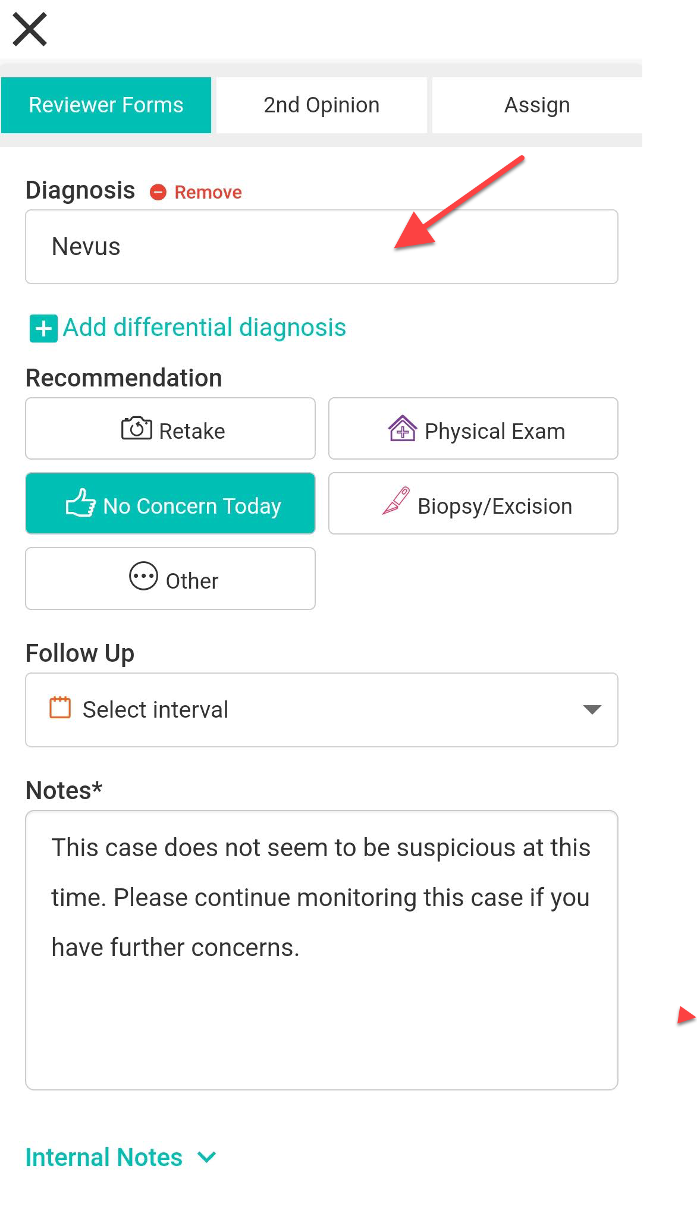Click the thumbs-up icon on No Concern Today

tap(81, 503)
